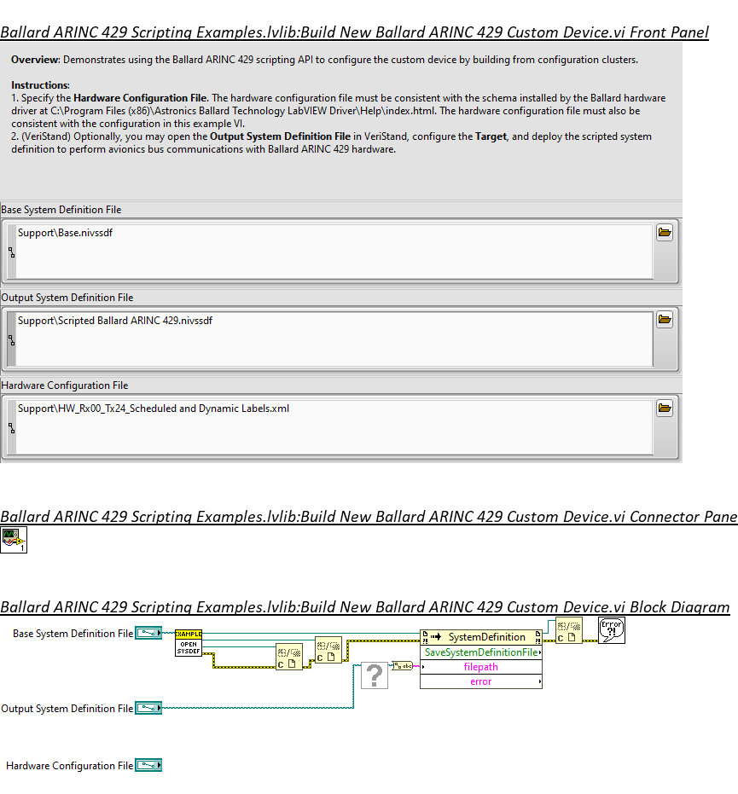Click the Instructions label

pyautogui.click(x=40, y=85)
